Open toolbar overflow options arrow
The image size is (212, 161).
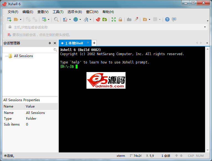(x=208, y=21)
